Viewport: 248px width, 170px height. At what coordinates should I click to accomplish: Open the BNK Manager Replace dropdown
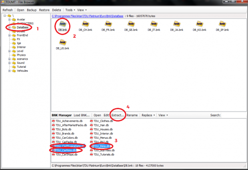pos(148,115)
